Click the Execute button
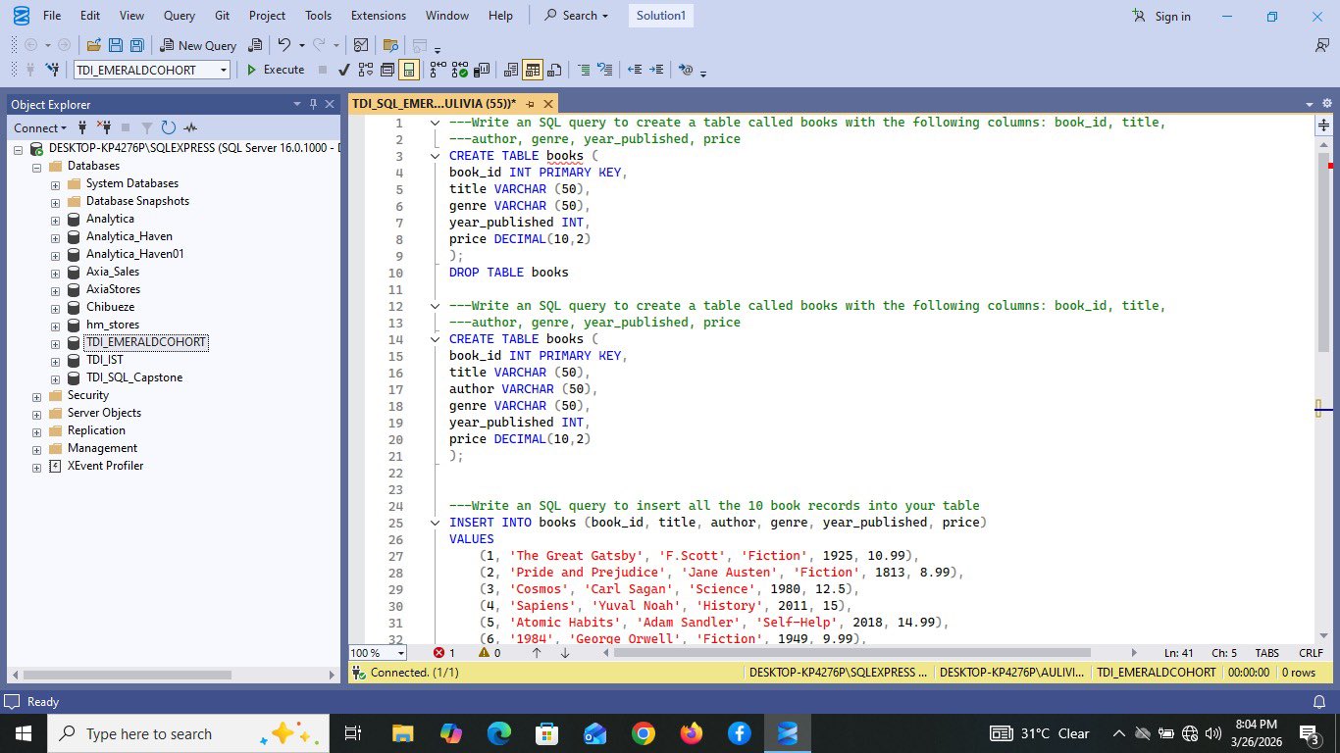1340x753 pixels. [x=275, y=70]
